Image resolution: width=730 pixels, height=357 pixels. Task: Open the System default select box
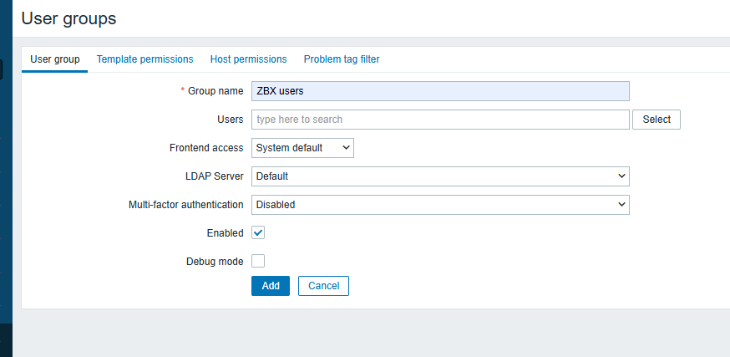[x=302, y=148]
